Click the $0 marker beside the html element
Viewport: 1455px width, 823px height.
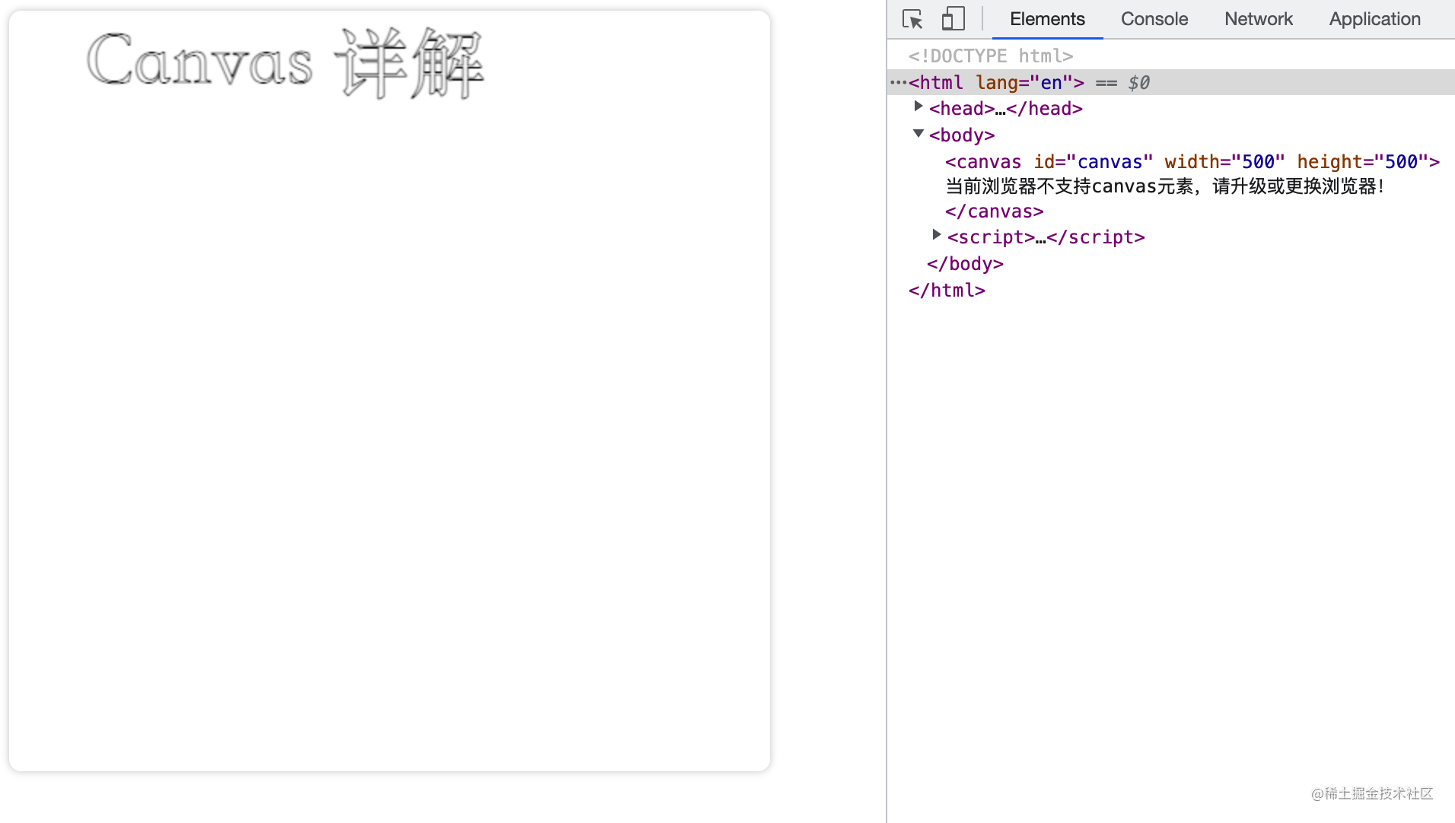click(1138, 82)
